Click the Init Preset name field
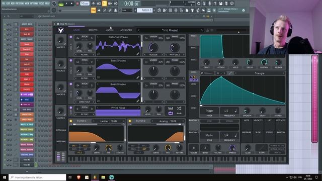Viewport: 322px width, 181px height. 170,30
